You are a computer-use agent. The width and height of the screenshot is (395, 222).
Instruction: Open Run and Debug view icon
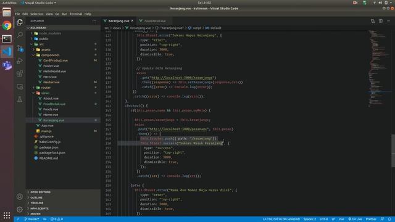[20, 61]
